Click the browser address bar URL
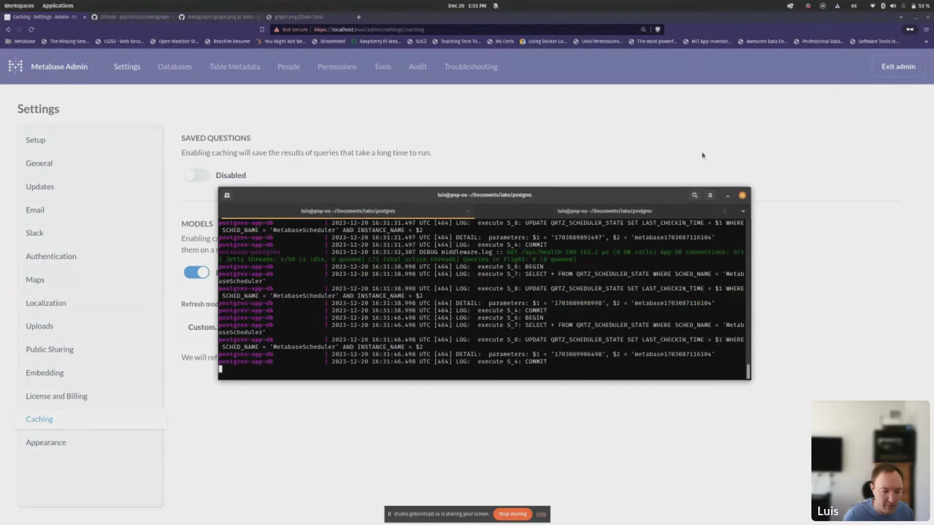Screen dimensions: 934x525 (x=369, y=30)
